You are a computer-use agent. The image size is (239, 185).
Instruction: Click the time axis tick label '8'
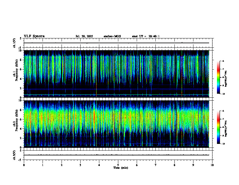pyautogui.click(x=174, y=165)
